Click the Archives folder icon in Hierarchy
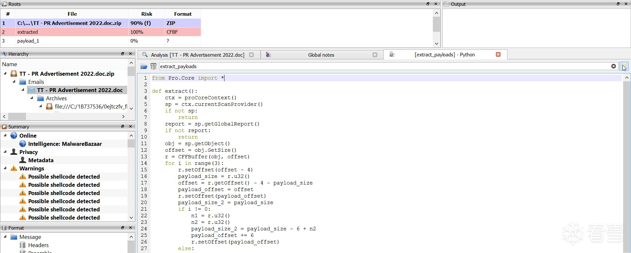The image size is (631, 253). point(40,98)
